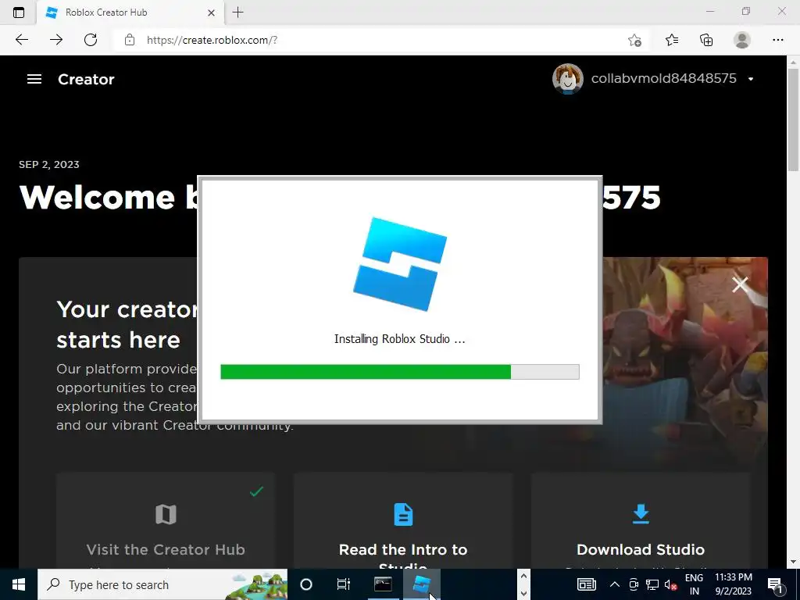Close the Roblox Creator Hub tab
This screenshot has width=800, height=600.
(x=211, y=12)
